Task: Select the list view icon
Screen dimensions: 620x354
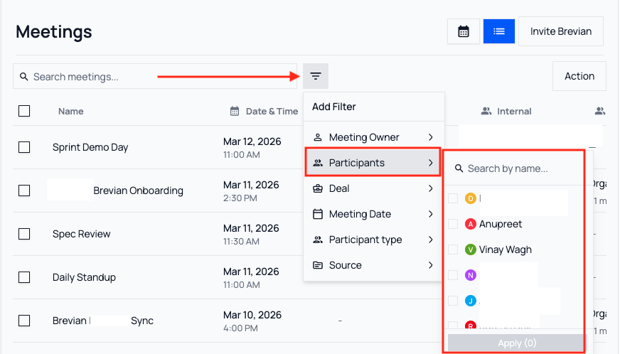Action: [x=499, y=31]
